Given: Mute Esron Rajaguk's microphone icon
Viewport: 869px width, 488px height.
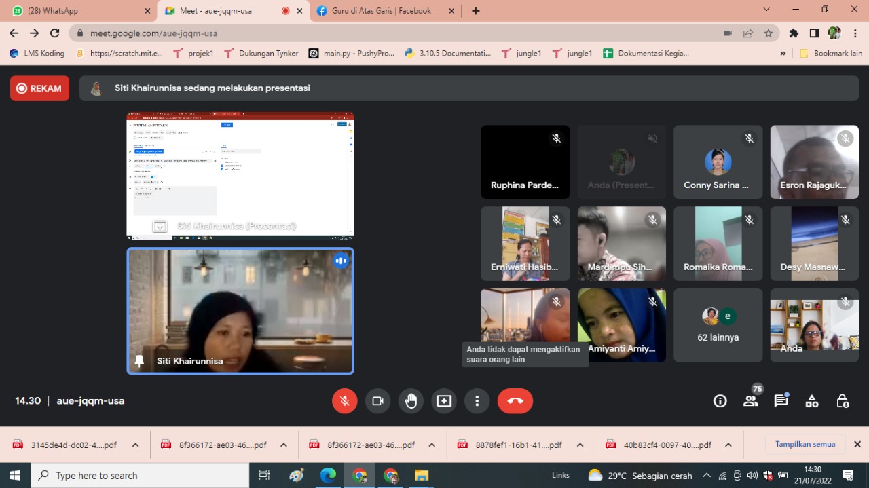Looking at the screenshot, I should pos(845,138).
